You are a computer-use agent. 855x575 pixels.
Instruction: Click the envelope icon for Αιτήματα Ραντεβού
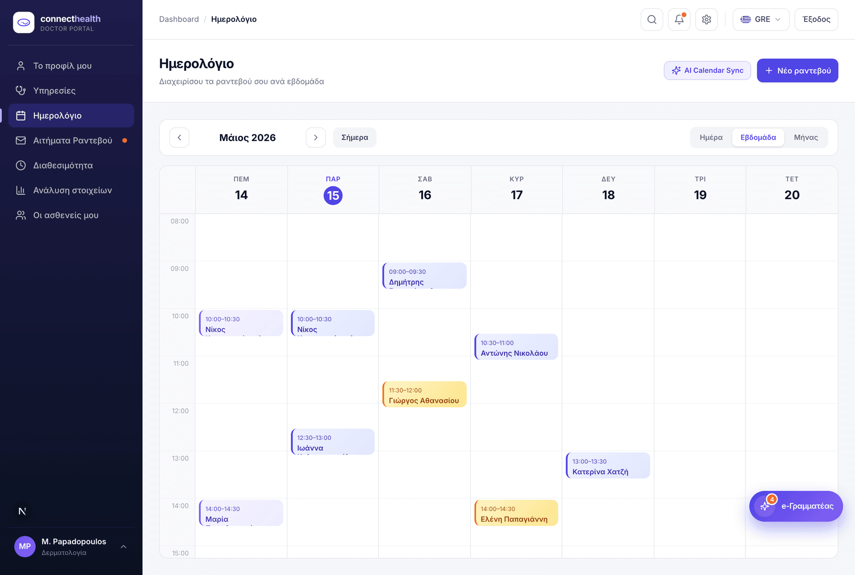pos(21,141)
